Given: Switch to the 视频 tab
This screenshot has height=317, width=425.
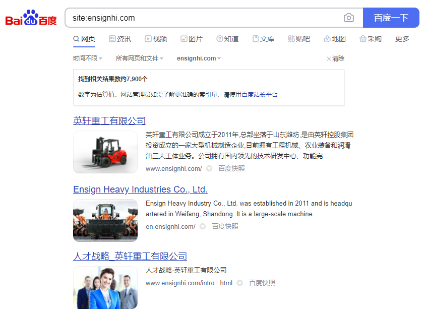Looking at the screenshot, I should pyautogui.click(x=156, y=39).
